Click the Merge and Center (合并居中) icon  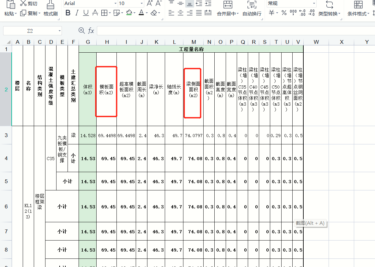(228, 5)
